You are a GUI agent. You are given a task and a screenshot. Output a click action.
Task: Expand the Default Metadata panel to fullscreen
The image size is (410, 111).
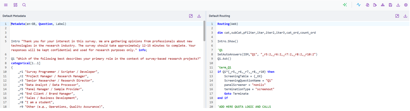click(191, 16)
